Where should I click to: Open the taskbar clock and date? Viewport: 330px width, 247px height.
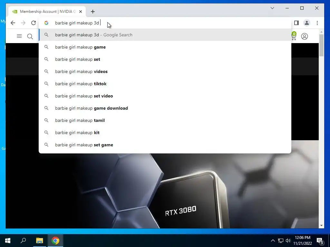pos(302,241)
